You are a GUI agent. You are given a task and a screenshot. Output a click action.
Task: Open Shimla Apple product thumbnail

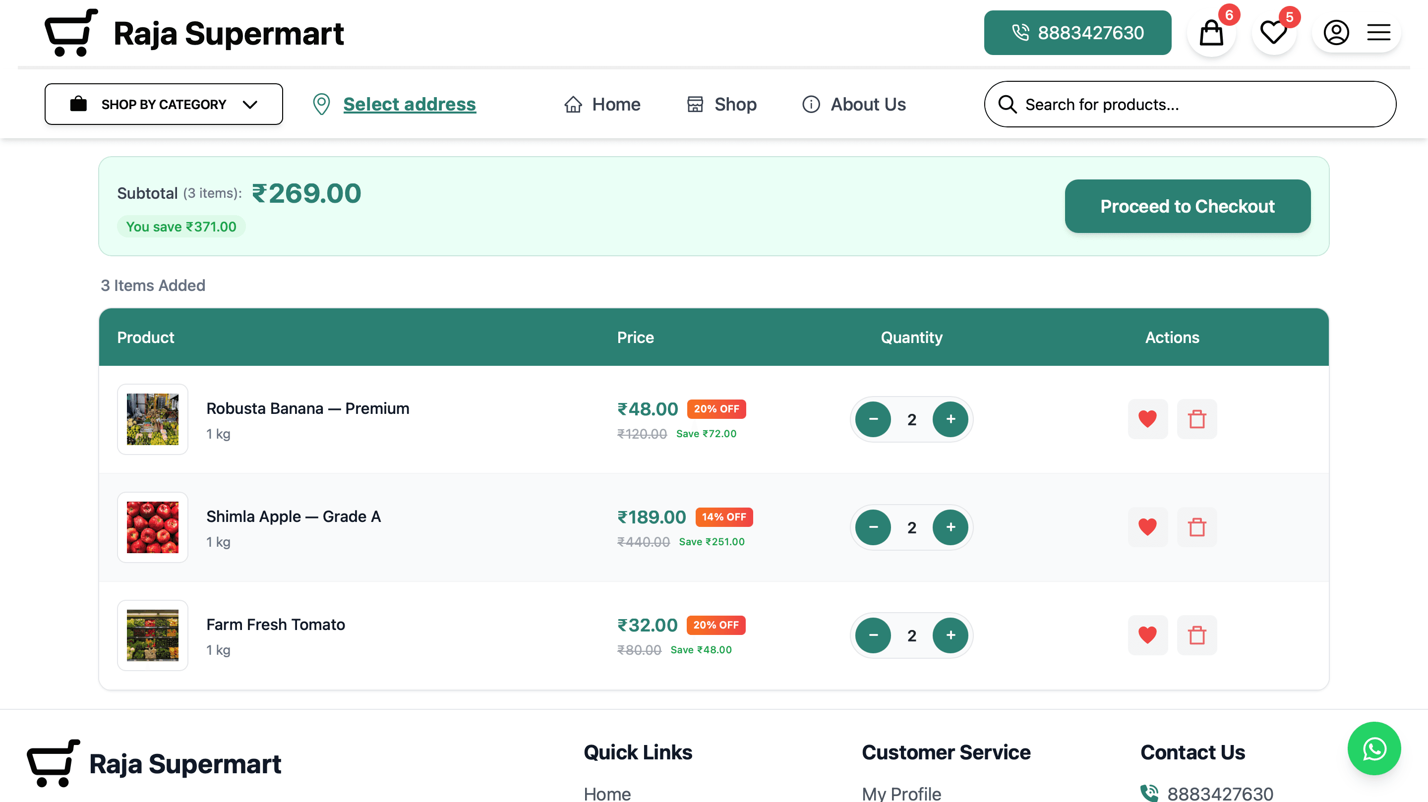click(x=152, y=527)
